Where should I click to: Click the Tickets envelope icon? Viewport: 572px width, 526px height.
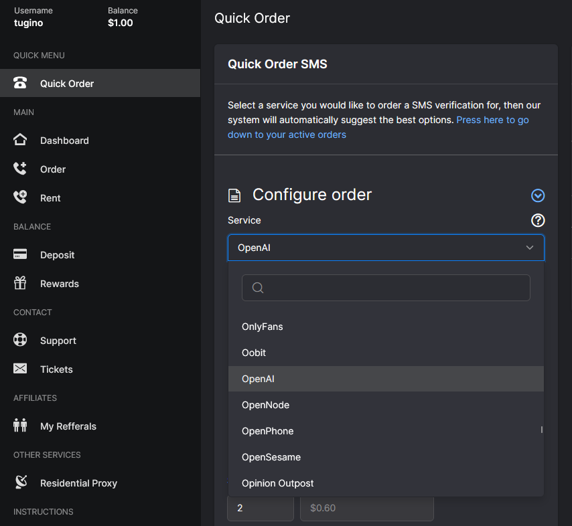(x=20, y=369)
